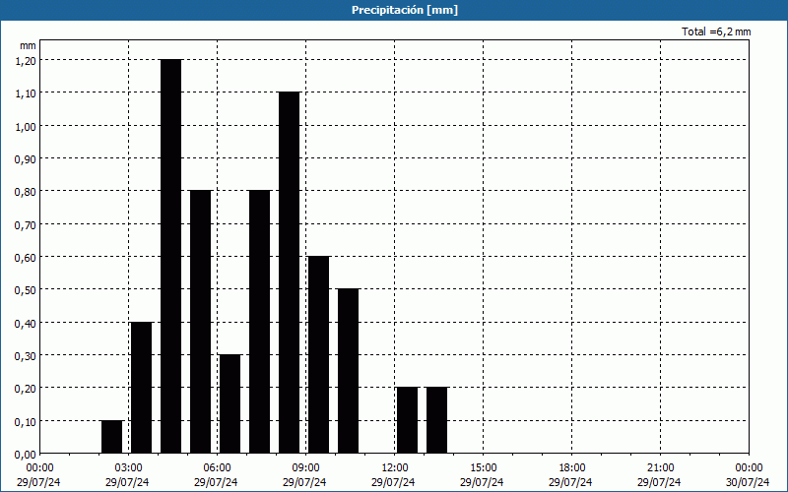This screenshot has width=788, height=492.
Task: Select the 1,10 mm precipitation bar
Action: point(290,273)
